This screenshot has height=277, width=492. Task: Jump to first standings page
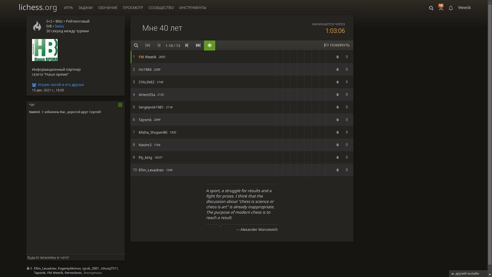click(x=148, y=45)
